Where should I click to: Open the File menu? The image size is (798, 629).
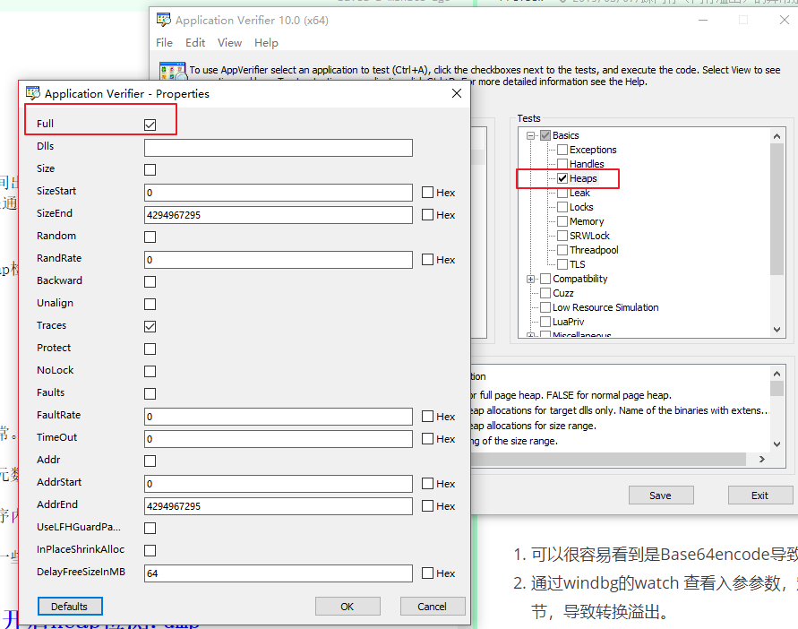pos(164,43)
